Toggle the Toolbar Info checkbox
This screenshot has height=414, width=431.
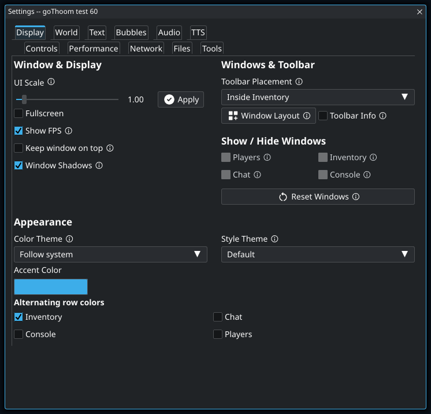click(323, 116)
